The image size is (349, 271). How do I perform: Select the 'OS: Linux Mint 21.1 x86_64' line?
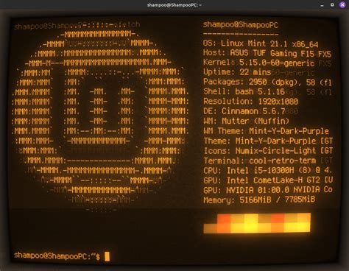(x=261, y=44)
